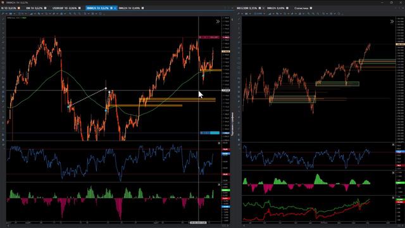Close the right green and red lines panel
The height and width of the screenshot is (228, 405).
[x=393, y=198]
